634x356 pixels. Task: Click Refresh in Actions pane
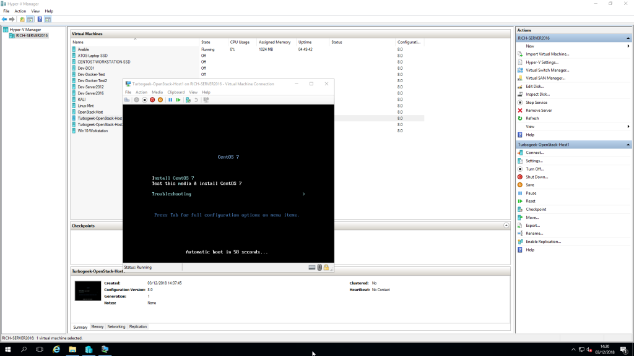pyautogui.click(x=532, y=119)
